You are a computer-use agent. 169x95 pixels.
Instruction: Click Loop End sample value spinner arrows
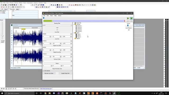[71, 41]
